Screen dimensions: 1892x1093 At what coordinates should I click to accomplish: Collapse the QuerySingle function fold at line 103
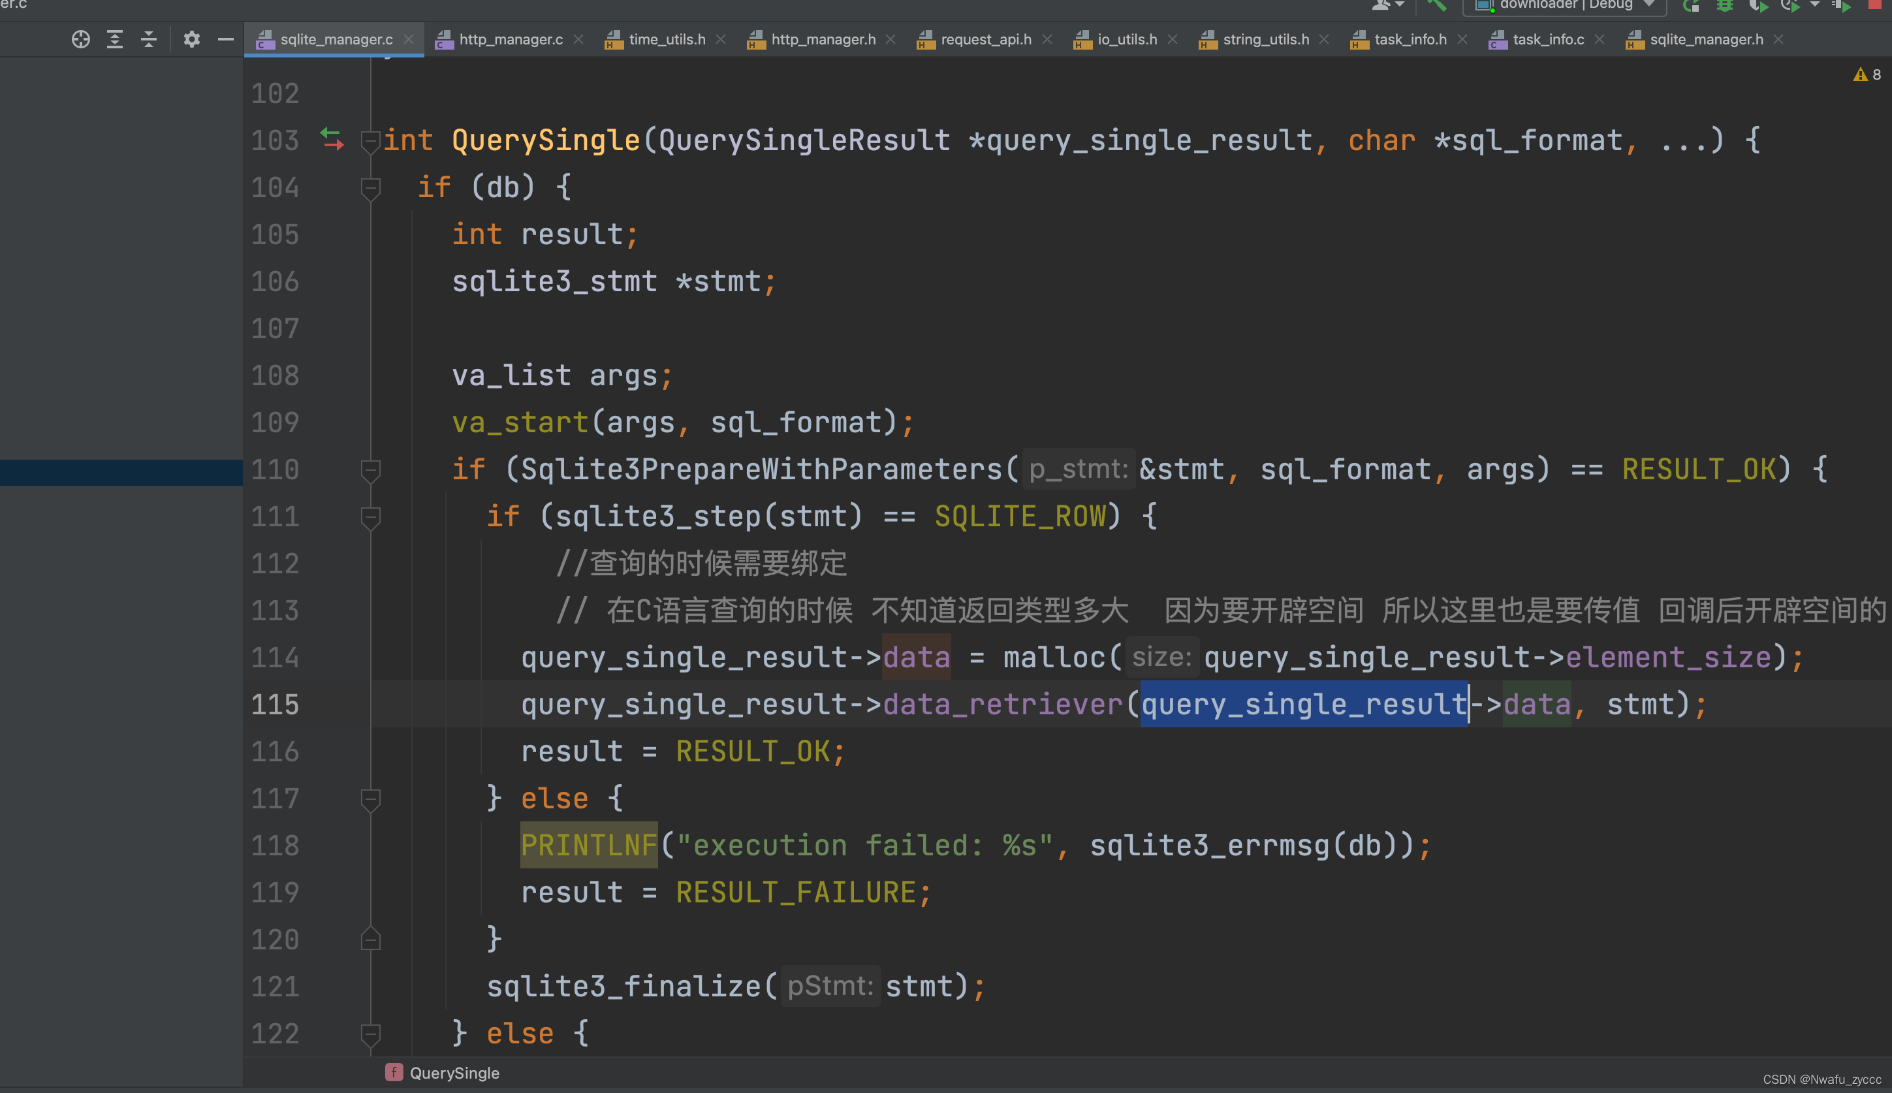tap(370, 140)
